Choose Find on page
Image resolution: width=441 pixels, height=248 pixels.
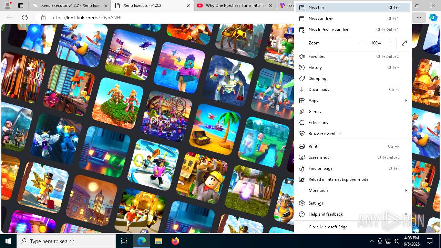(x=353, y=168)
